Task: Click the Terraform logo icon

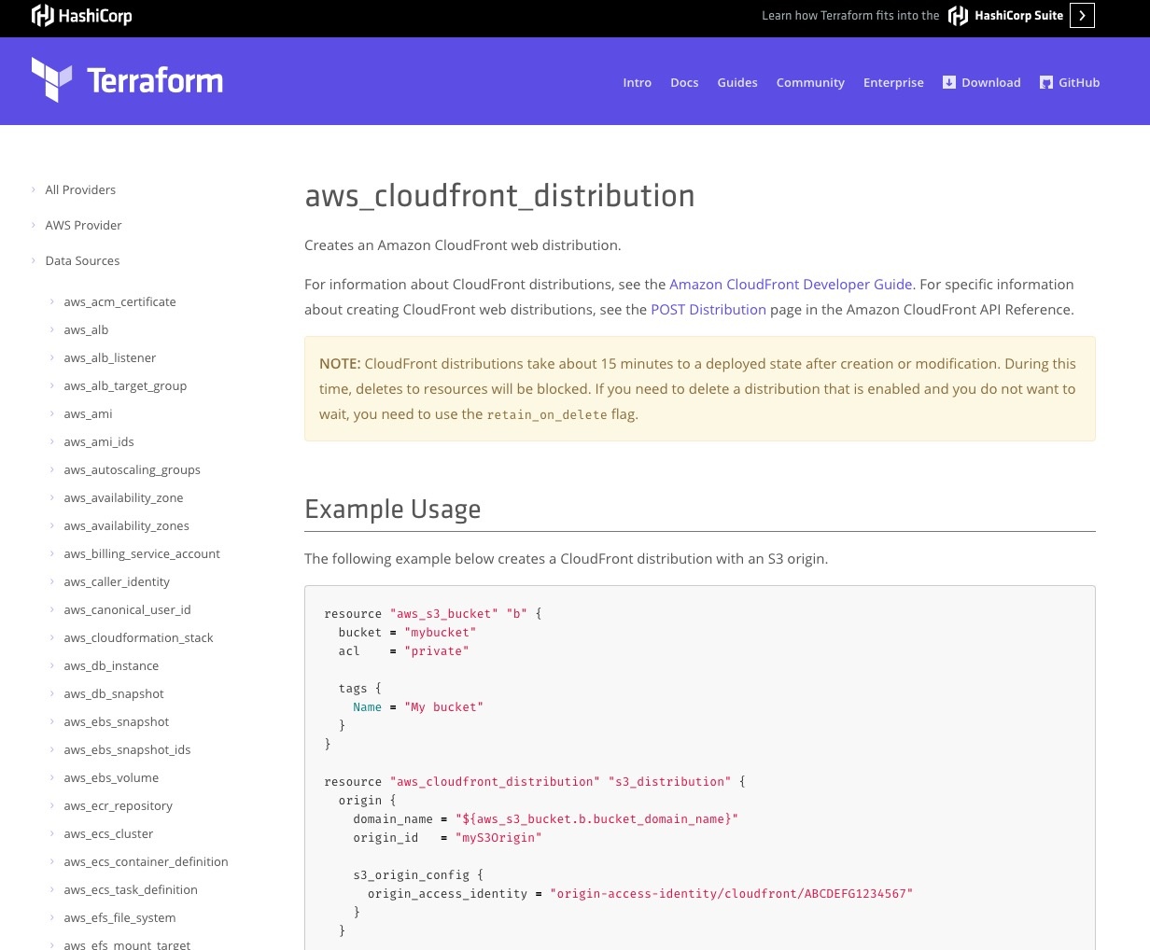Action: tap(51, 79)
